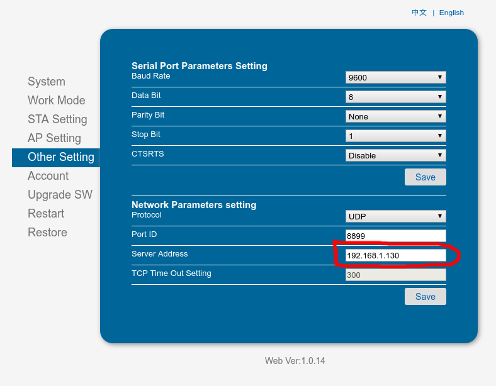Viewport: 496px width, 386px height.
Task: Open the Data Bit dropdown
Action: point(396,97)
